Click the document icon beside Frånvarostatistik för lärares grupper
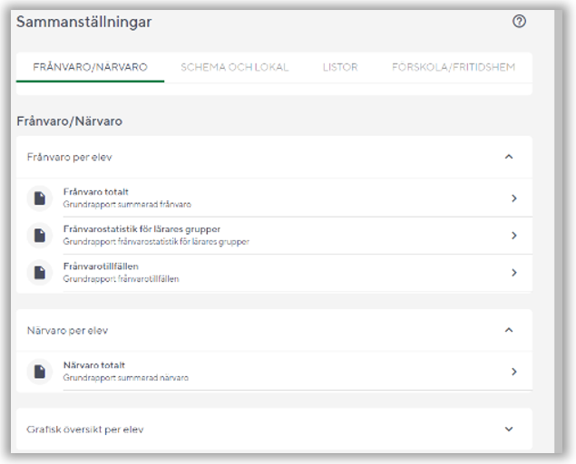This screenshot has height=464, width=576. coord(39,235)
